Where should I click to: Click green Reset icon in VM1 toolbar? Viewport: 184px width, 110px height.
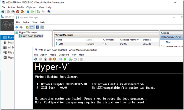[x=65, y=59]
